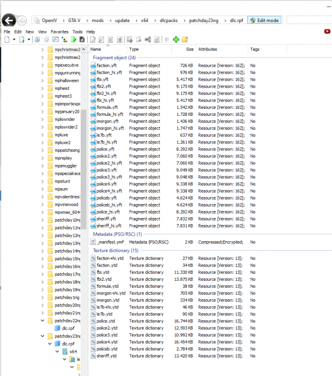Click the page-with-green-arrow toolbar icon
Viewport: 332px width, 376px height.
(22, 40)
